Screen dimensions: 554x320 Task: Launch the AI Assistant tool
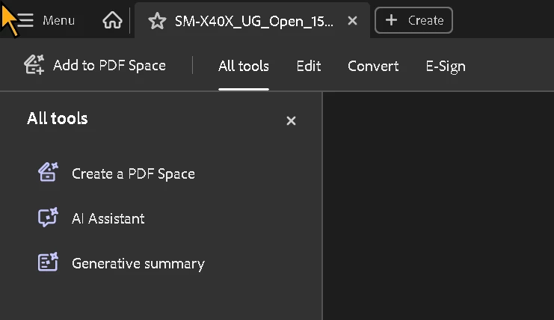click(108, 218)
